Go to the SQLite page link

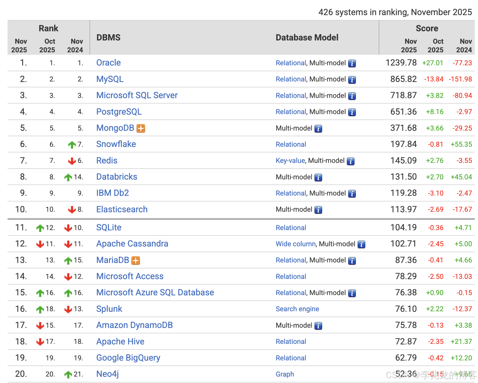click(x=109, y=227)
